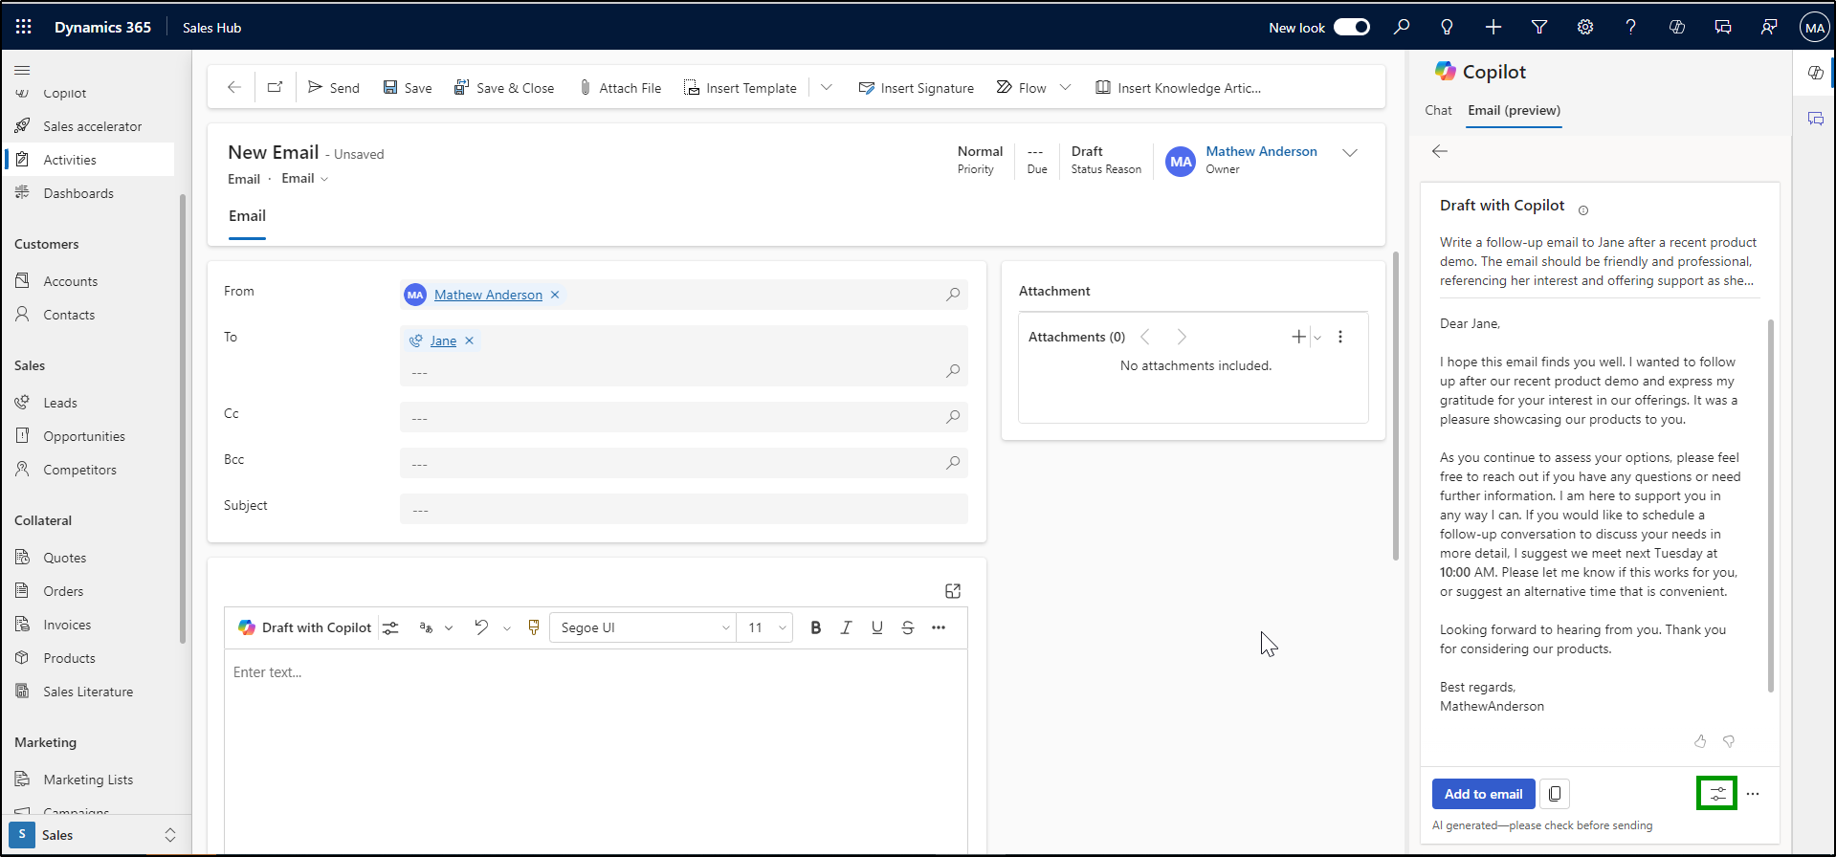The image size is (1836, 857).
Task: Click Attach File
Action: point(621,87)
